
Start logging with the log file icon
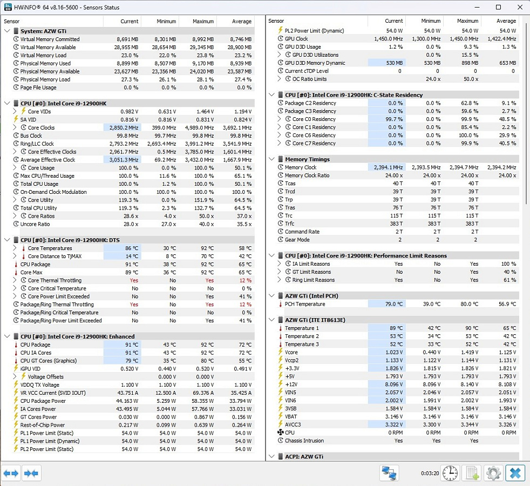pyautogui.click(x=472, y=473)
